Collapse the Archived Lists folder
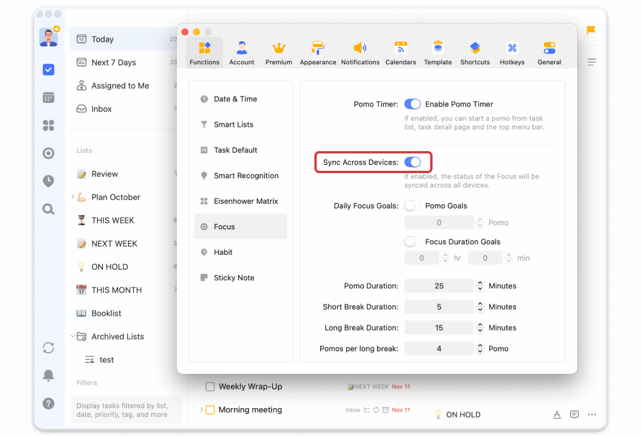 pos(72,336)
